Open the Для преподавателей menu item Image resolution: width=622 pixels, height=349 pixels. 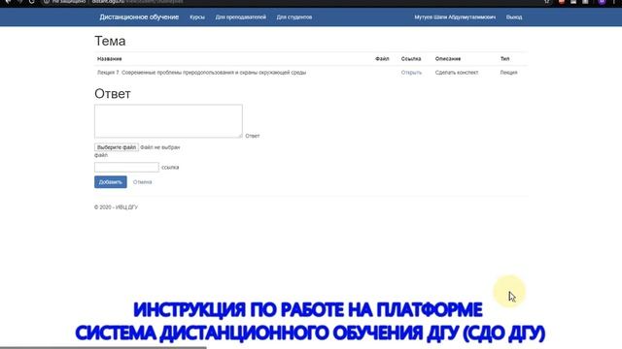click(x=240, y=17)
